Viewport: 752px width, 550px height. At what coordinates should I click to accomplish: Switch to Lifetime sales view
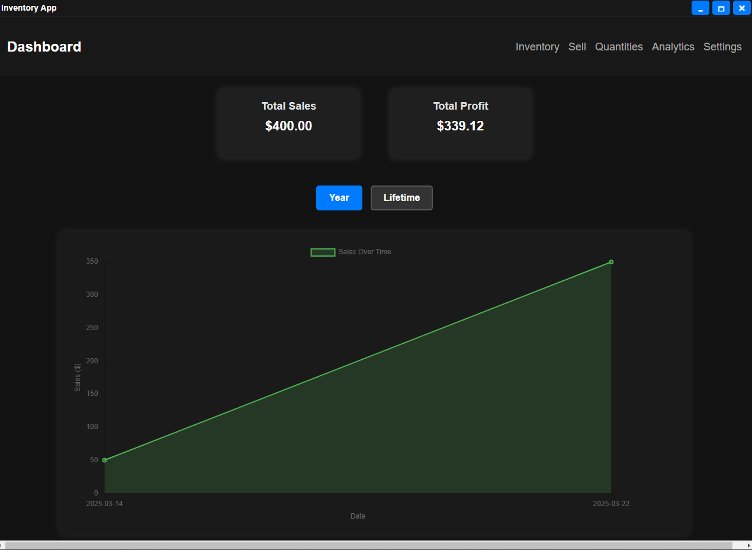pyautogui.click(x=401, y=197)
